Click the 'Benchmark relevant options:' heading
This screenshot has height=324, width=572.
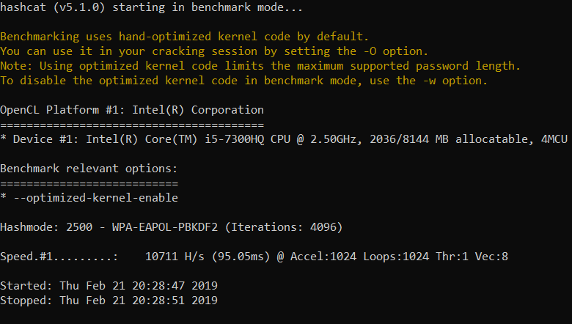(89, 169)
